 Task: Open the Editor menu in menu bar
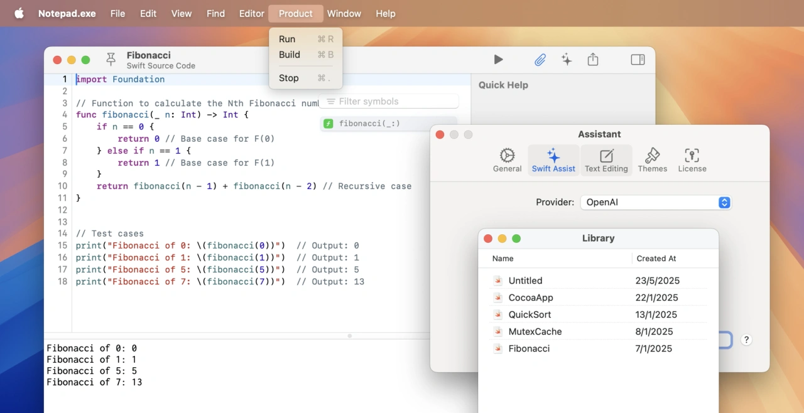coord(251,13)
